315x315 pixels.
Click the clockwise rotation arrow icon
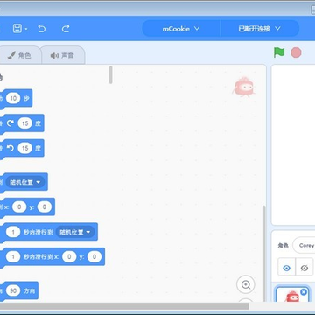point(10,123)
